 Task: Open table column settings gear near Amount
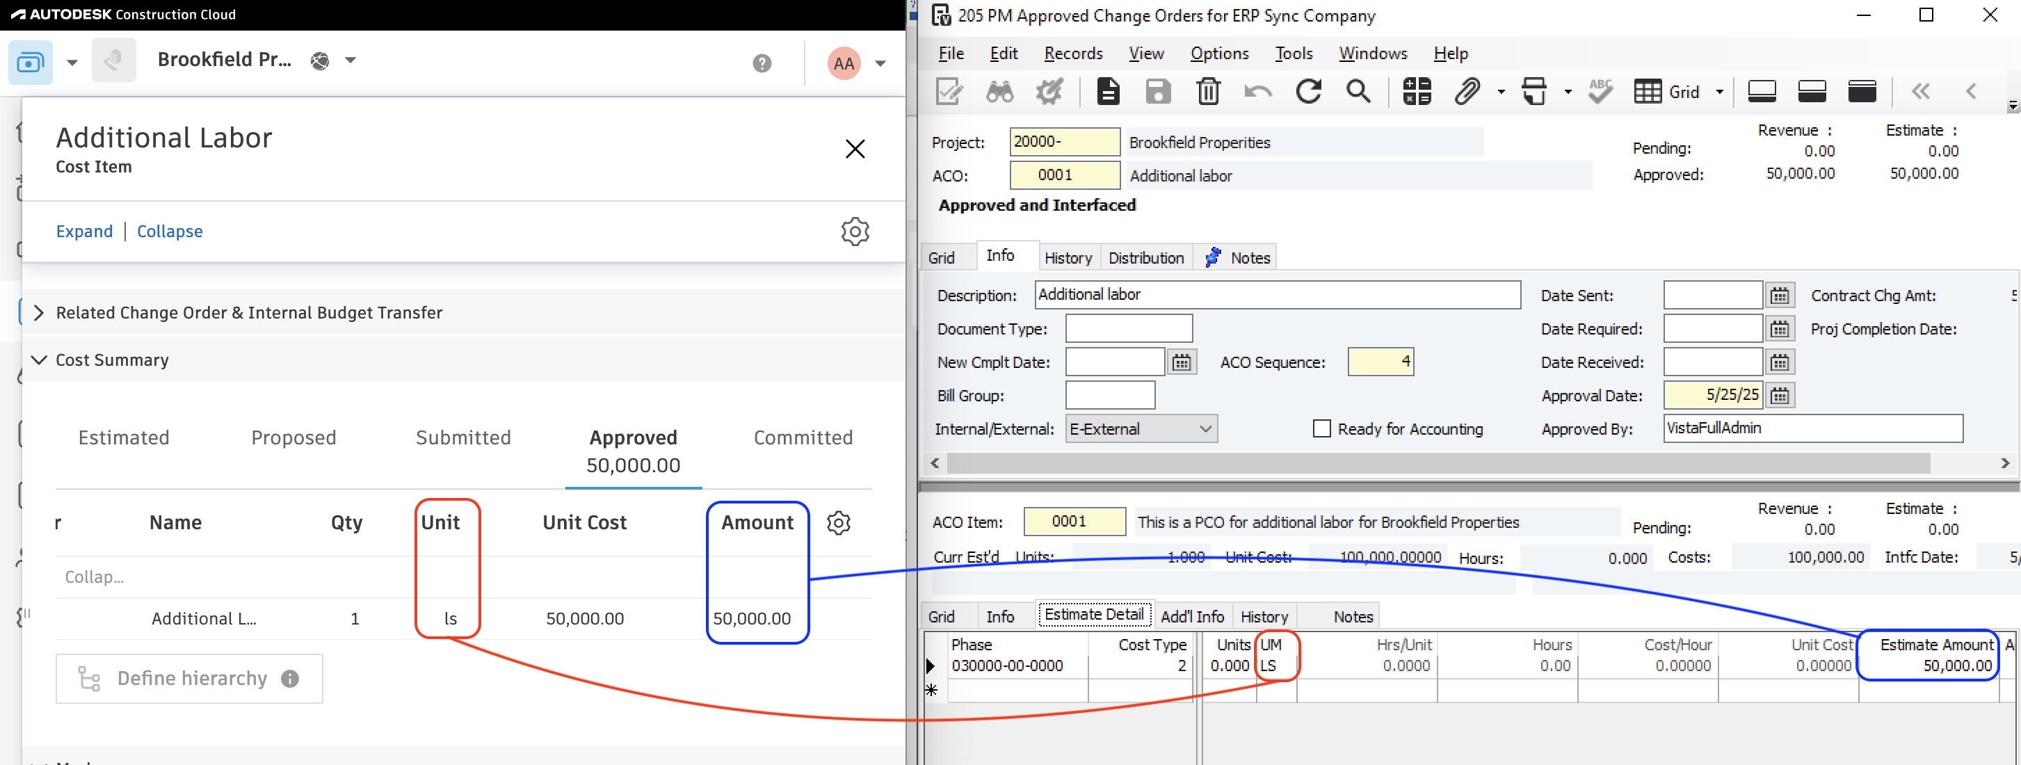(839, 522)
